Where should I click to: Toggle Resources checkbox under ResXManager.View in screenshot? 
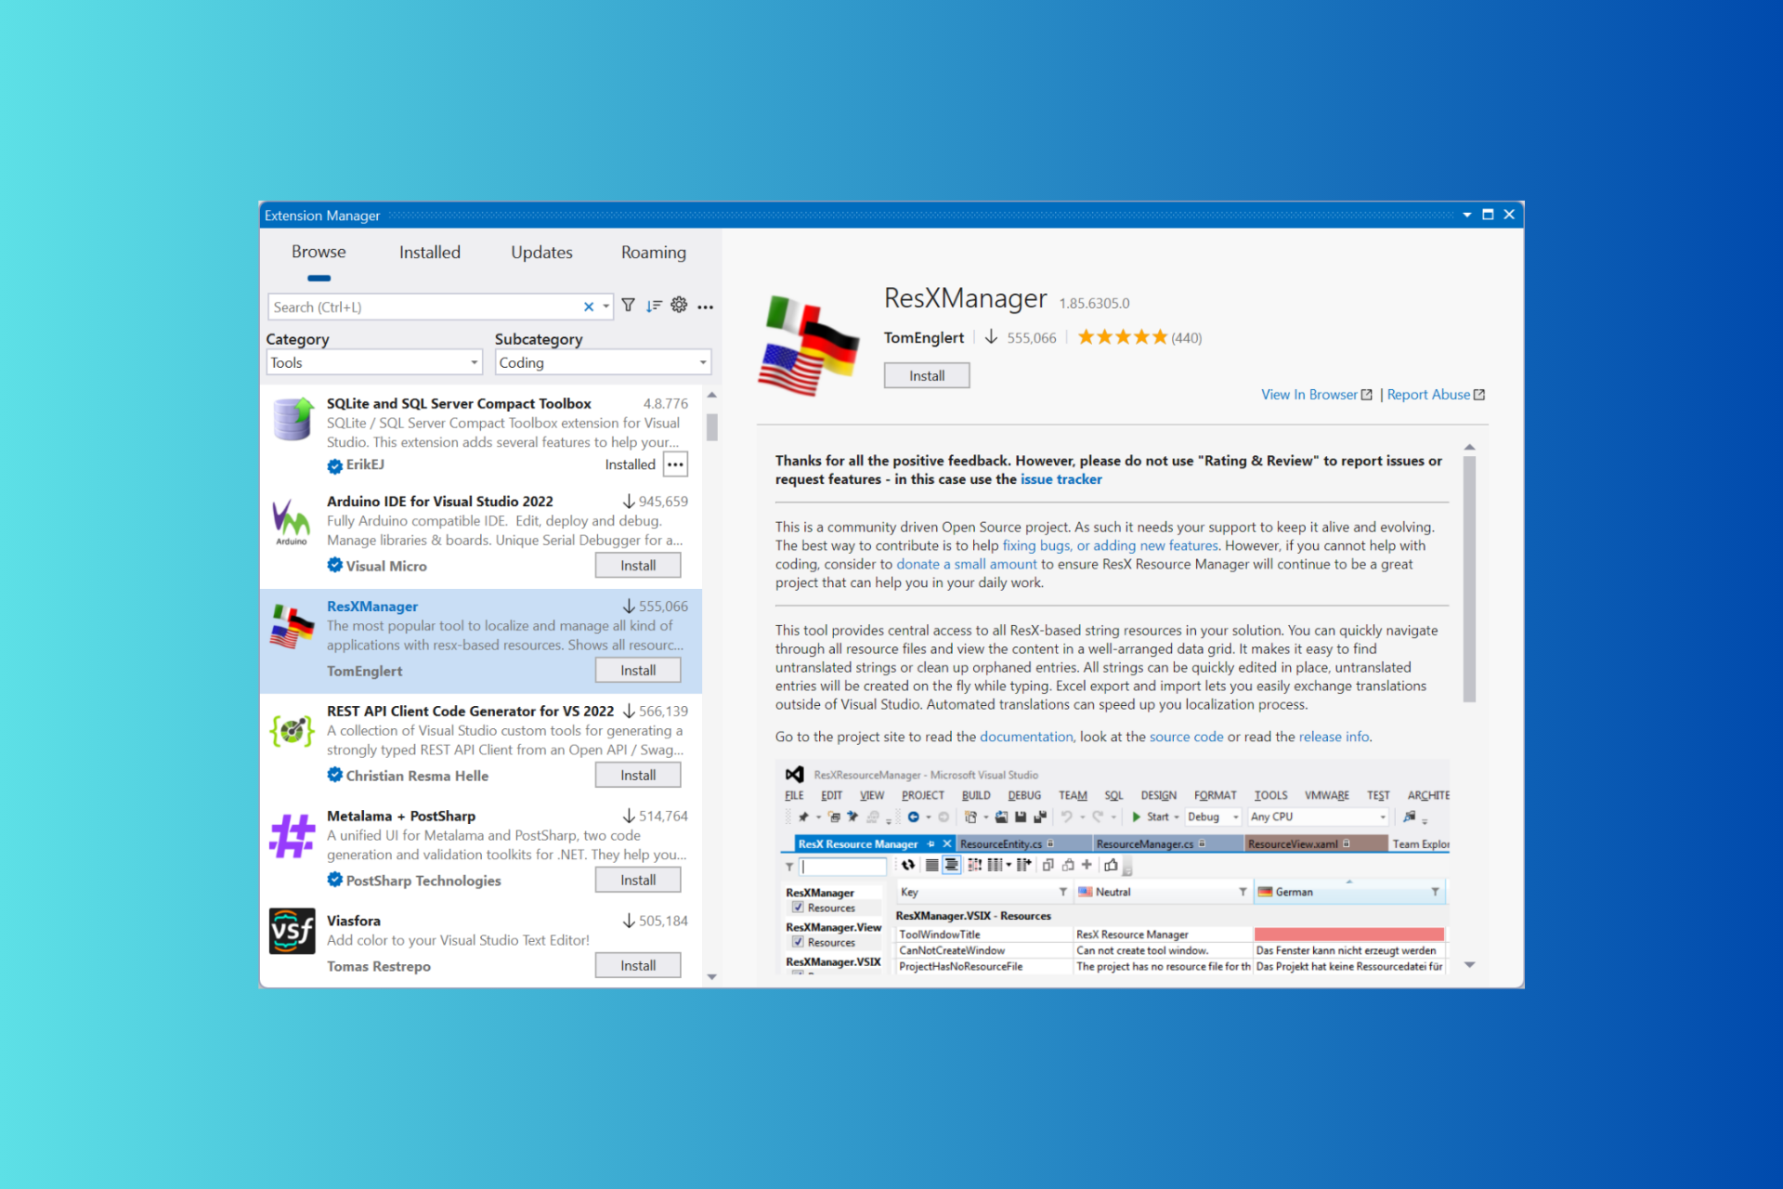point(798,942)
